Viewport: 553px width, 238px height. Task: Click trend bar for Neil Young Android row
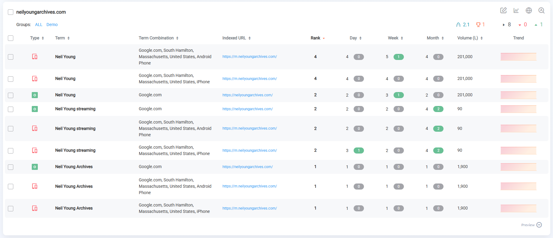pyautogui.click(x=519, y=57)
